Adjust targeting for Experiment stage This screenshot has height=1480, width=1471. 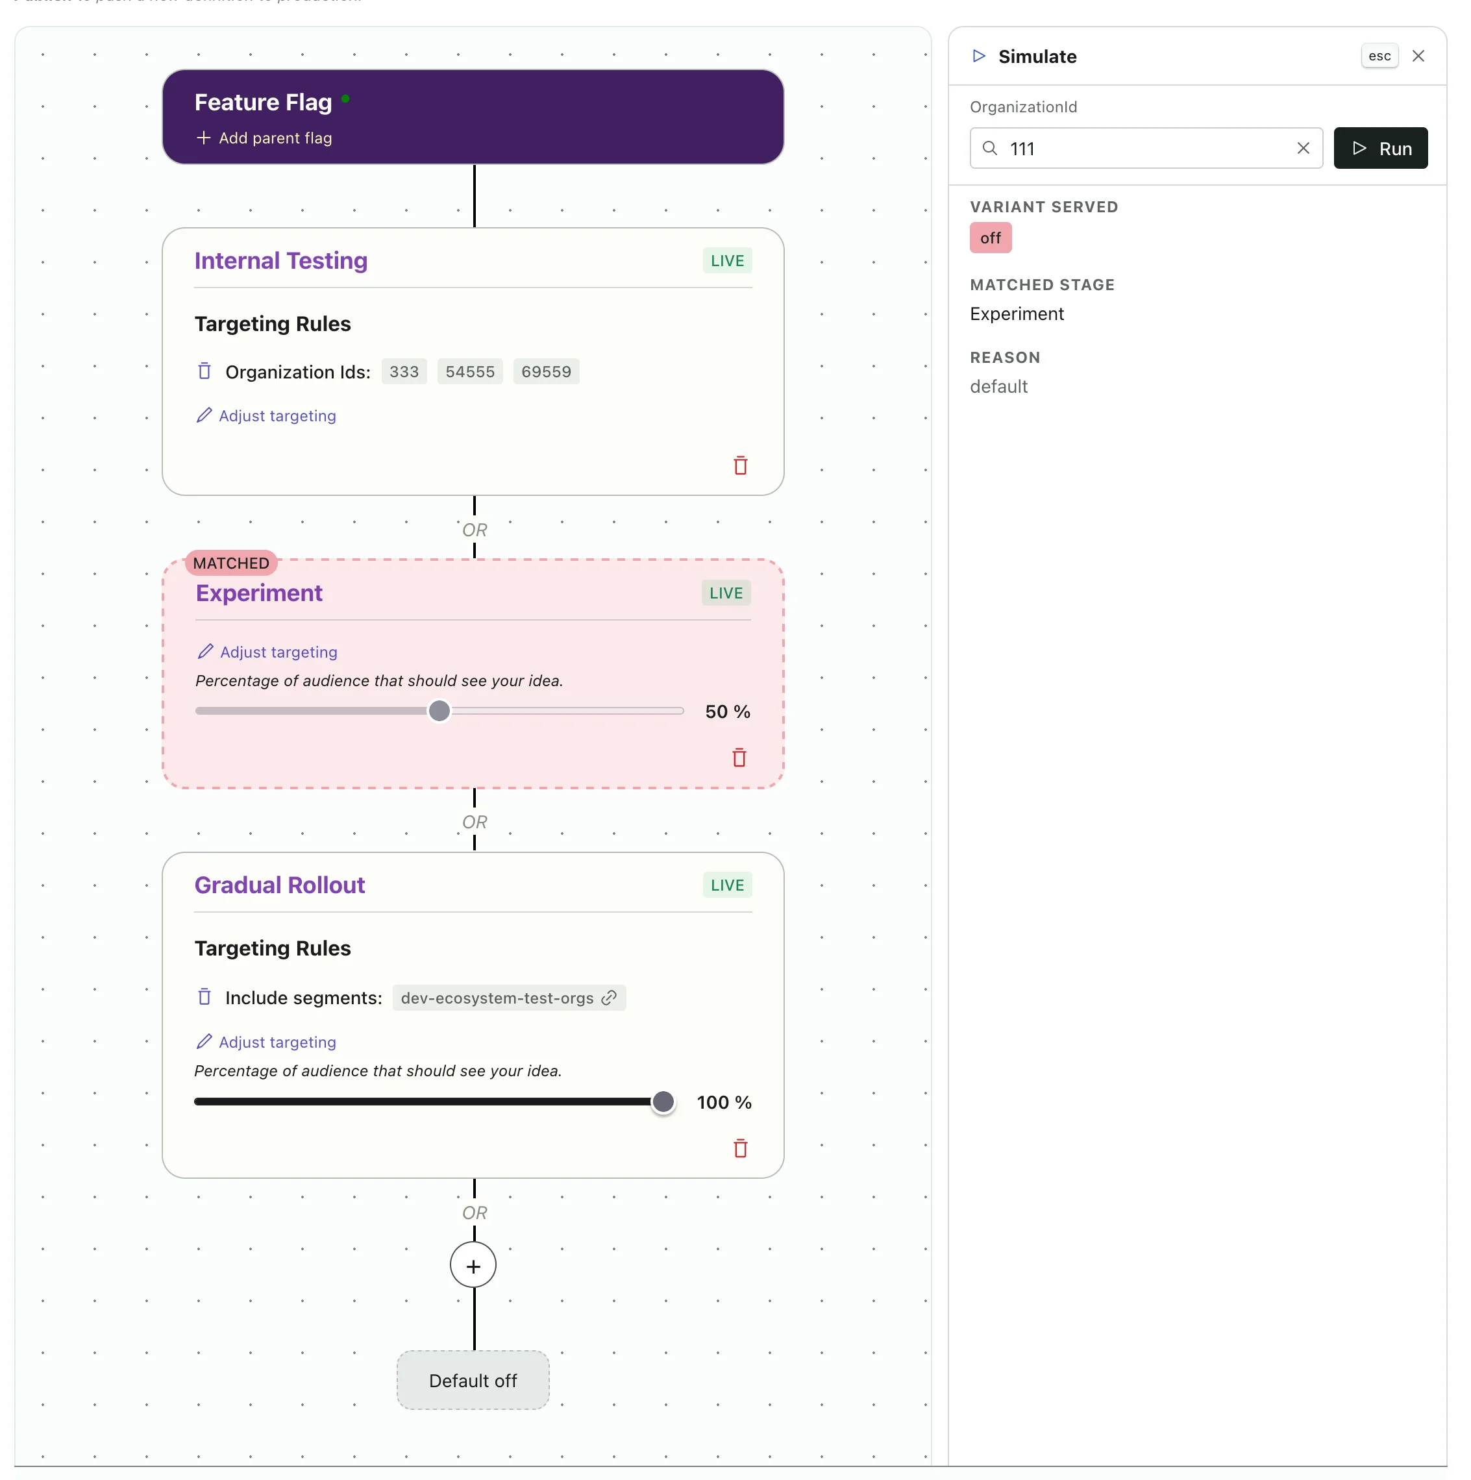pyautogui.click(x=267, y=652)
